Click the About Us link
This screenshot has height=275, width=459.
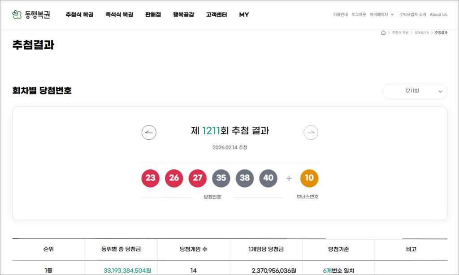coord(438,15)
